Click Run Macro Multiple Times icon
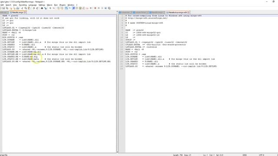The height and width of the screenshot is (156, 278). coord(106,8)
